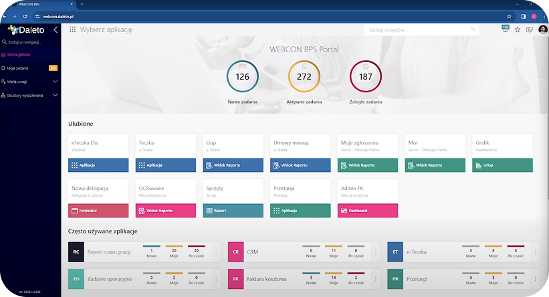Open the 272 Aktywne zadania counter
The image size is (549, 297).
[304, 76]
